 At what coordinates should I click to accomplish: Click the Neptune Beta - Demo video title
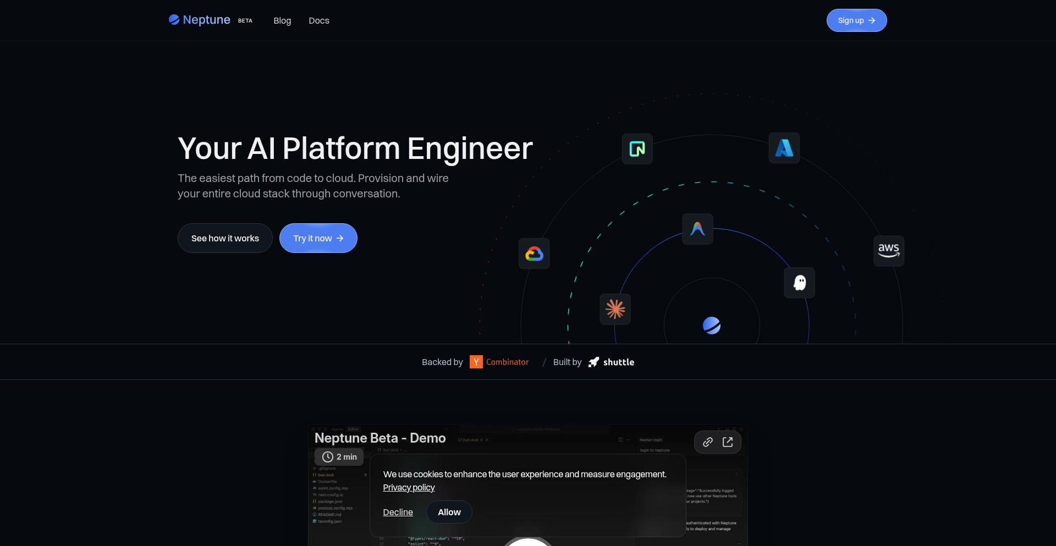(x=380, y=438)
